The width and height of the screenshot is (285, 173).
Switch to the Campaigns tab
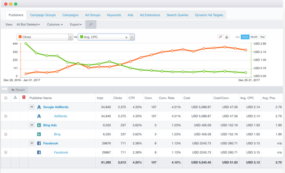pos(70,15)
